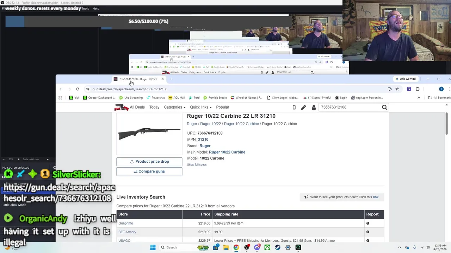Open the Brand Ruger link
This screenshot has height=253, width=451.
coord(205,146)
